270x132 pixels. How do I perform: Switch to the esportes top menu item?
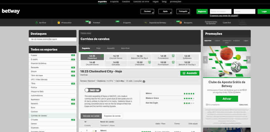[102, 2]
